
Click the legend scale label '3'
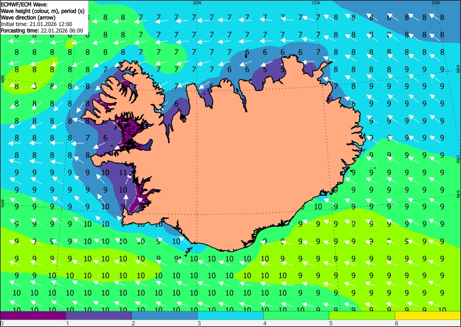(200, 323)
